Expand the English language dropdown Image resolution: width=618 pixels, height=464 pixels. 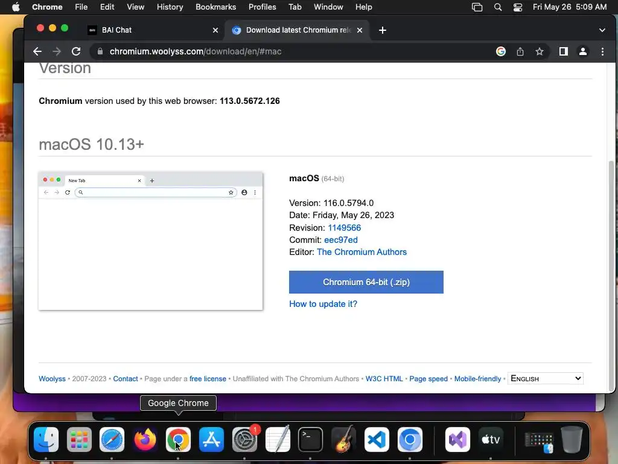(546, 378)
